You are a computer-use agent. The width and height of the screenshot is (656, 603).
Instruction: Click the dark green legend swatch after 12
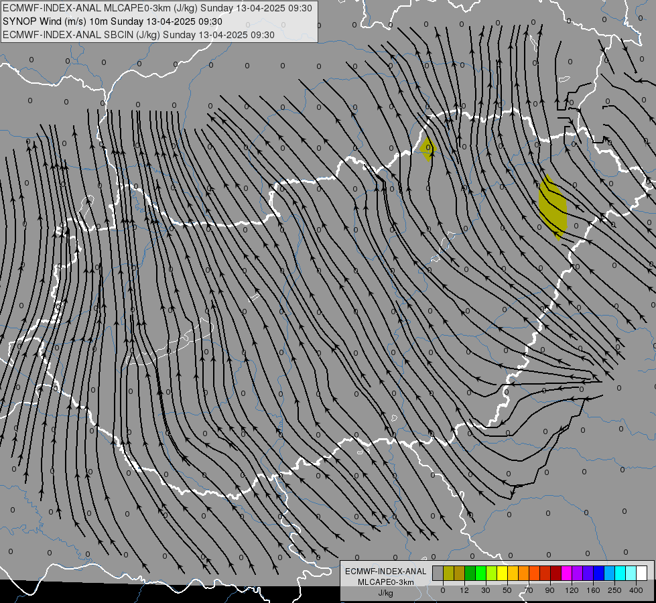[x=470, y=574]
